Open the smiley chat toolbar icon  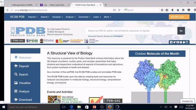tap(183, 10)
